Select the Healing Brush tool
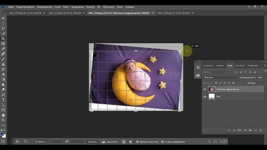The image size is (267, 150). 3,54
